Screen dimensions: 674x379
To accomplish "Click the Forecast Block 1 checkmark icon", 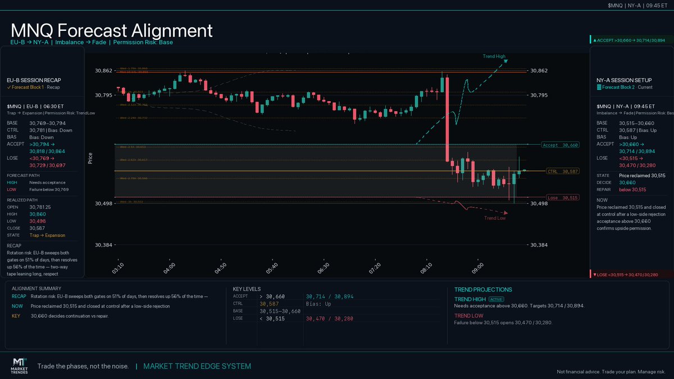I will pyautogui.click(x=8, y=87).
